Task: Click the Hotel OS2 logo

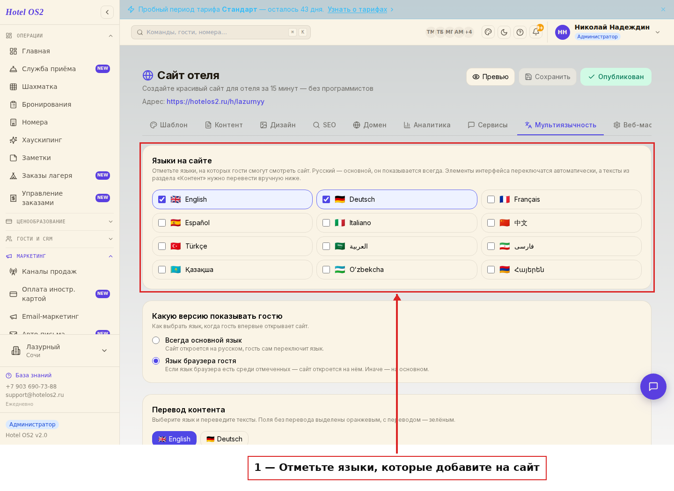Action: [x=24, y=12]
